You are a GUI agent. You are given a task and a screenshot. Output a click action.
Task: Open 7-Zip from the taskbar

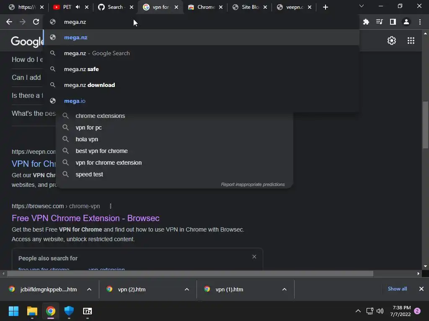[88, 311]
